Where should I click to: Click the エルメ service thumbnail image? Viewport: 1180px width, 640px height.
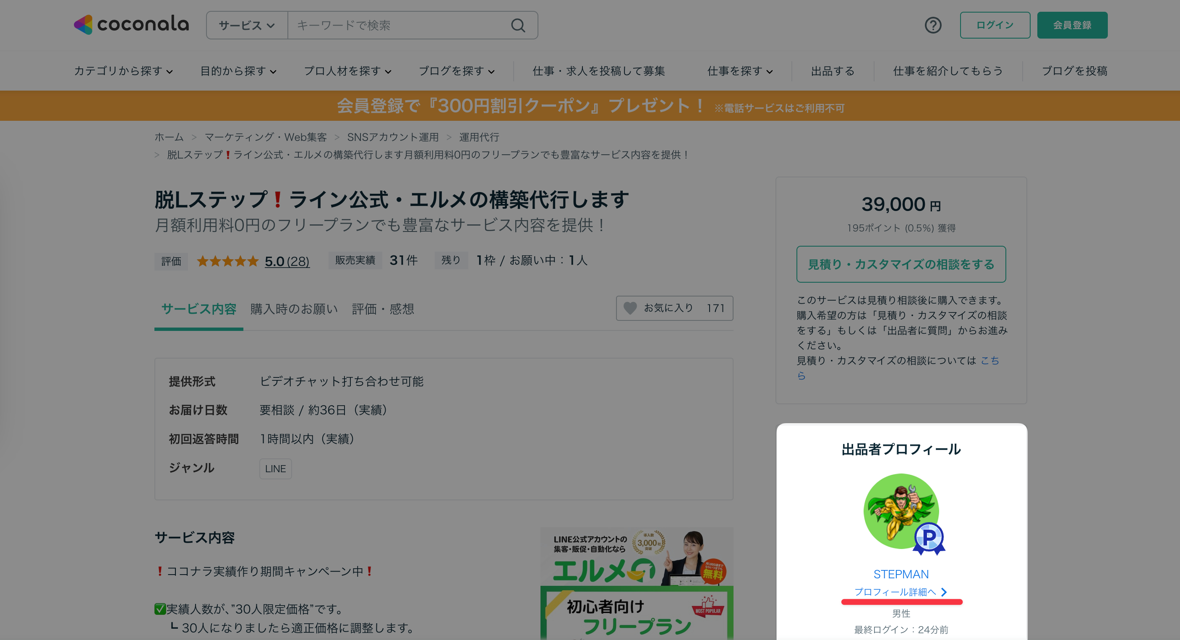(x=636, y=583)
